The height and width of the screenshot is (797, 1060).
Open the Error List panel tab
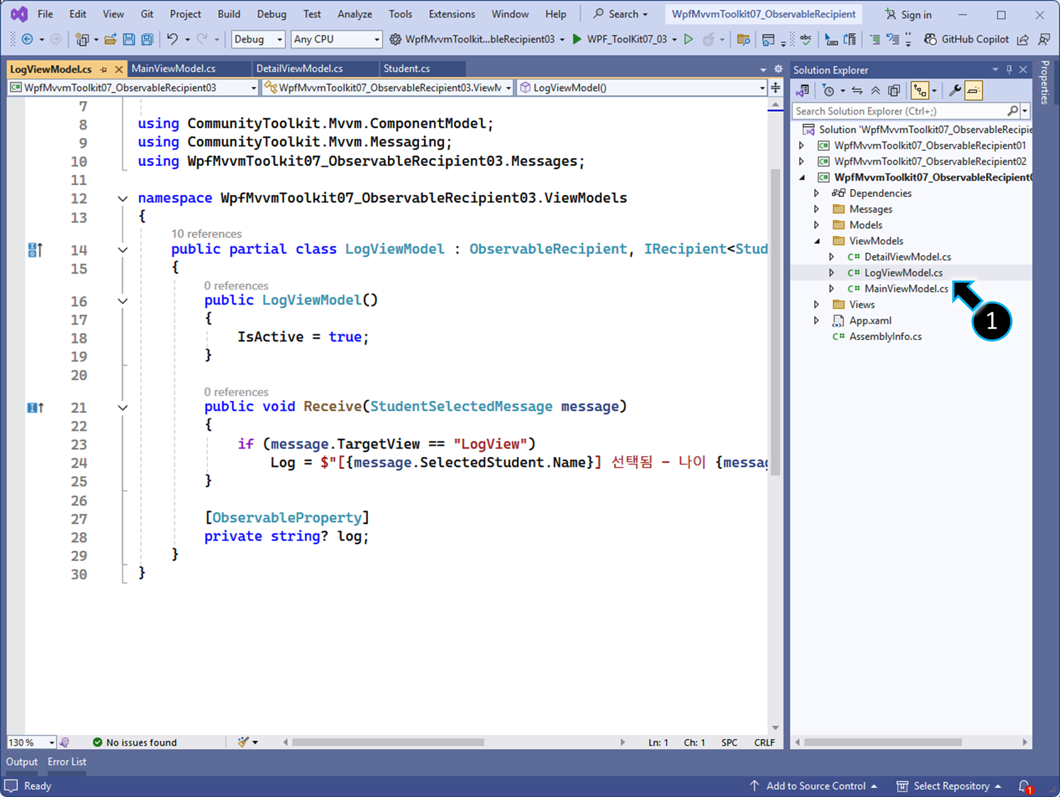67,762
